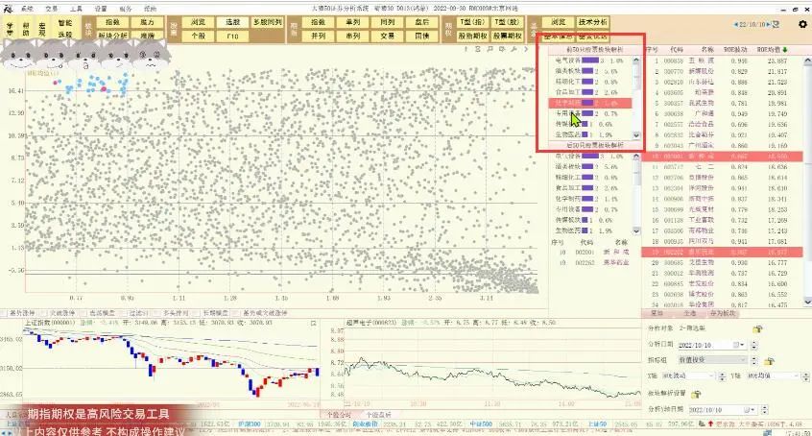
Task: Click the wrench tool icon above scatter chart
Action: (513, 49)
